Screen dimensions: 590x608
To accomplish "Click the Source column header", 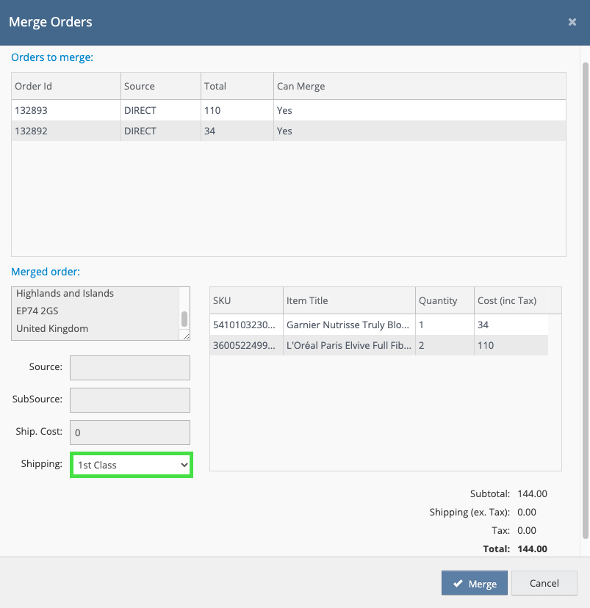I will click(160, 86).
